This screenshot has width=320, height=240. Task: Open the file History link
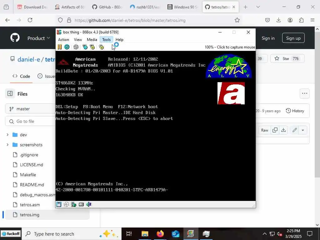pyautogui.click(x=295, y=111)
